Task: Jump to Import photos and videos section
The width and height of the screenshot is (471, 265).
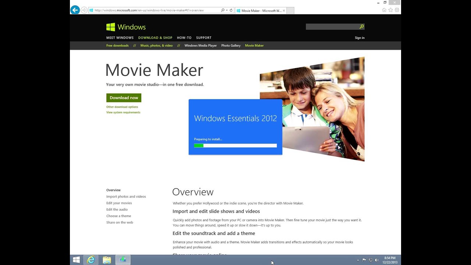Action: pyautogui.click(x=126, y=197)
